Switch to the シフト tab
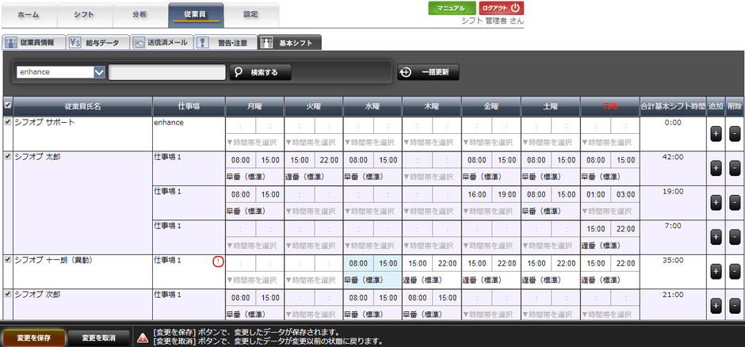The image size is (745, 347). [x=85, y=15]
